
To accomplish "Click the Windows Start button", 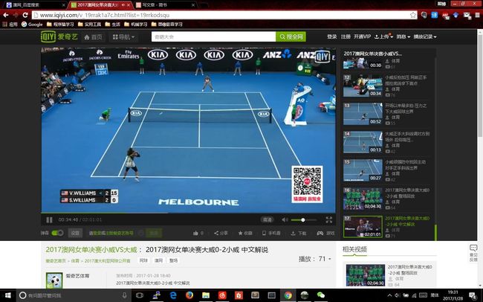I will coord(7,295).
